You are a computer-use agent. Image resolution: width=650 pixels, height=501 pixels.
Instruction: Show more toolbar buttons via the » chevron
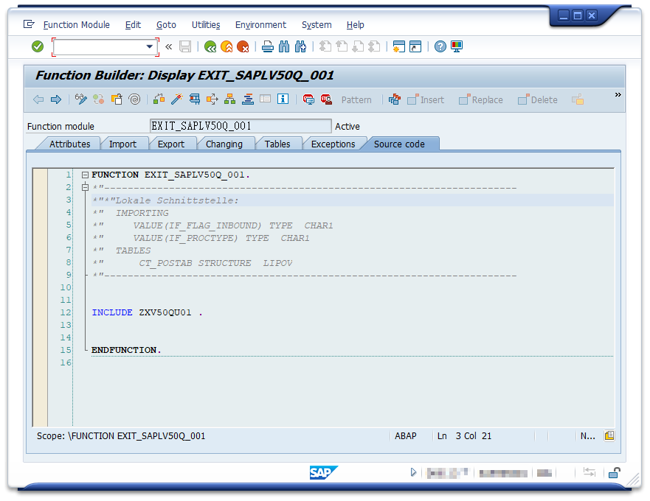tap(618, 95)
